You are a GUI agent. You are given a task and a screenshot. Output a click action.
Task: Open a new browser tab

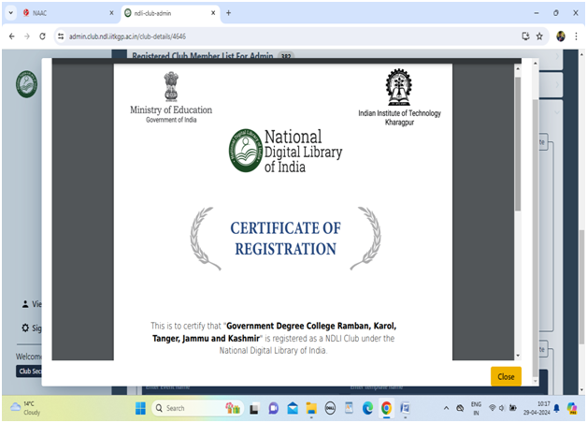tap(228, 13)
